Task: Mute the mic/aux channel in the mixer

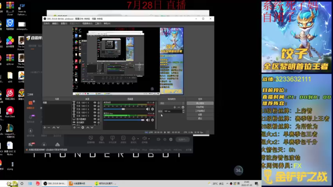Action: (x=148, y=120)
